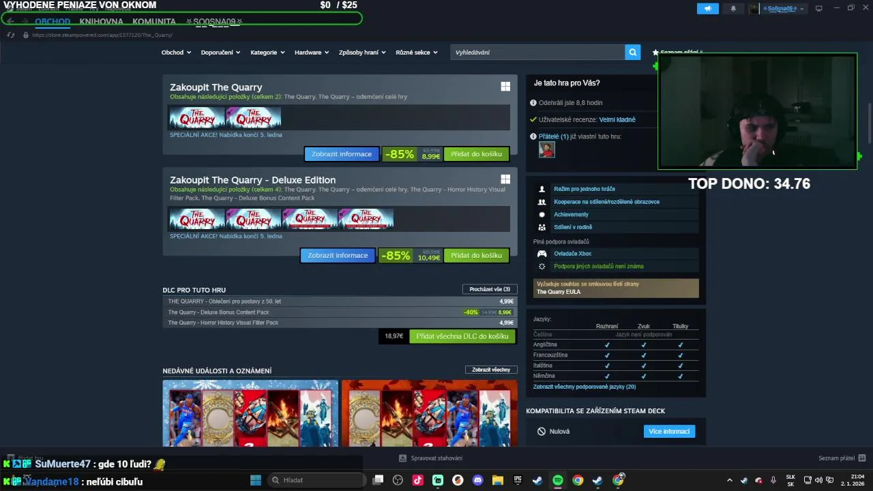The image size is (873, 491).
Task: Open friends list icon in bottom-right corner
Action: [x=862, y=458]
